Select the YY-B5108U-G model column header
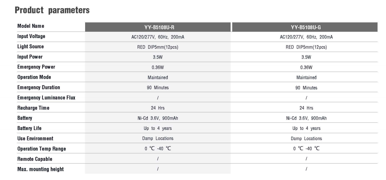386x180 pixels. click(306, 27)
